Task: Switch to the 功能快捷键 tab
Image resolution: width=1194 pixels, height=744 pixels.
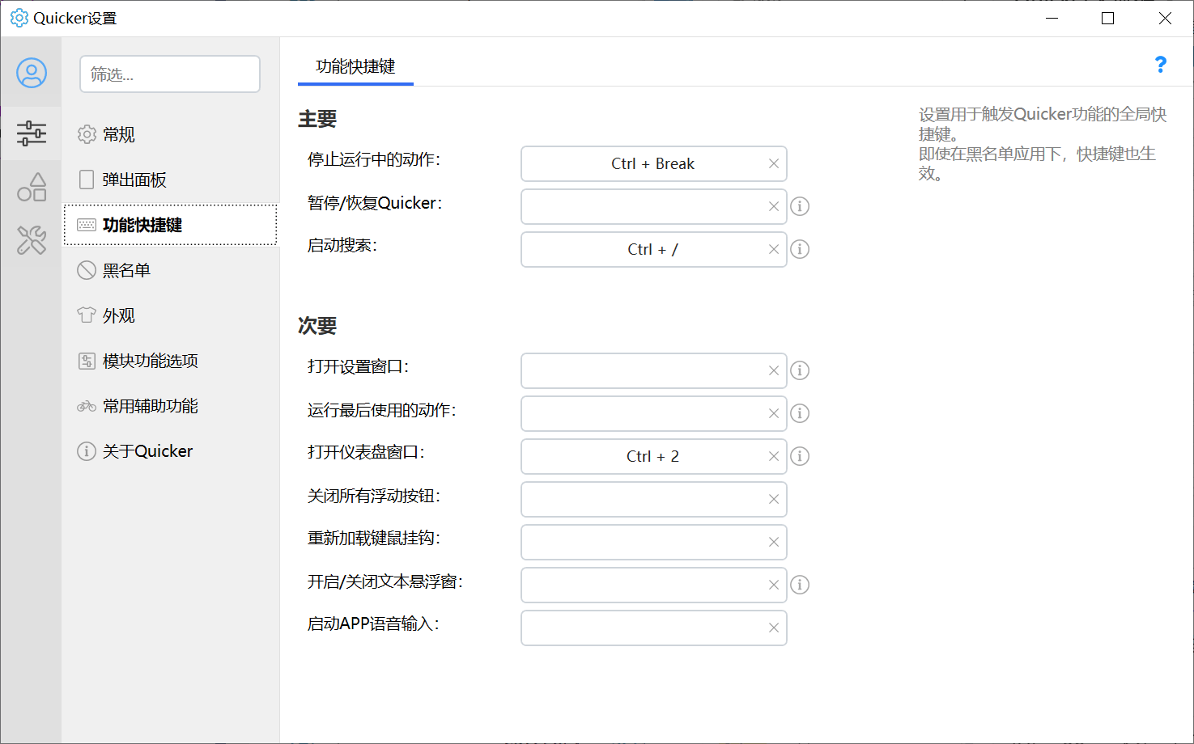Action: [x=355, y=67]
